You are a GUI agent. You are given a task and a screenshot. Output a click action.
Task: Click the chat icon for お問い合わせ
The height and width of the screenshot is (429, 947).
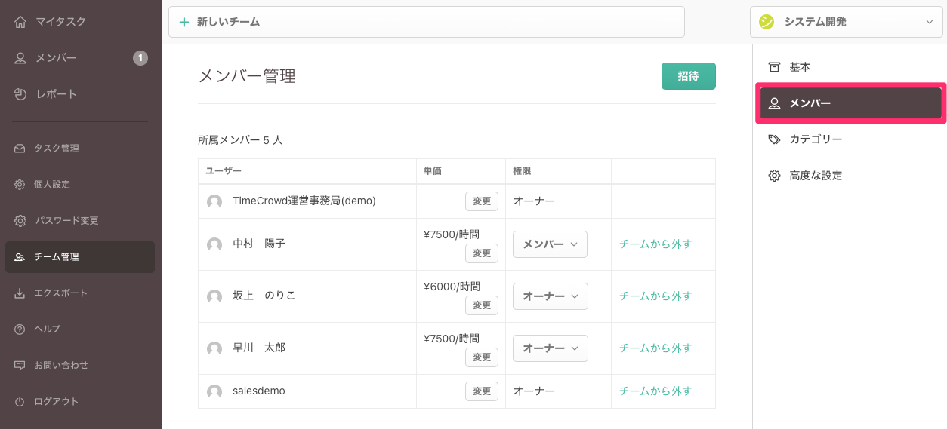coord(20,366)
